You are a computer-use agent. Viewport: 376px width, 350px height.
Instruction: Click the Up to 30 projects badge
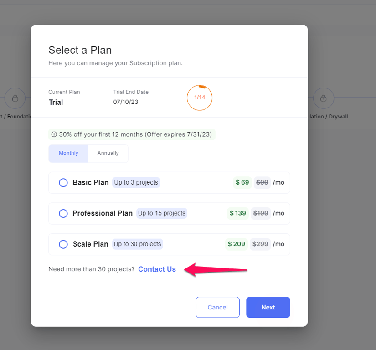point(137,244)
